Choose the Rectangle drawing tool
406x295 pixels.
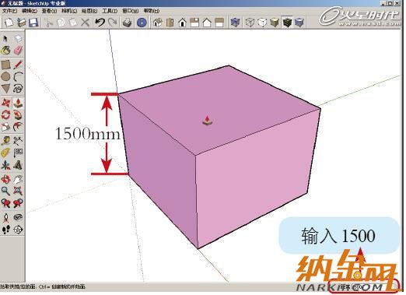[5, 65]
